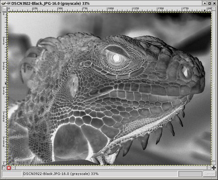Click the progress bar beside Cancel
Viewport: 218px width, 180px height.
(190, 174)
